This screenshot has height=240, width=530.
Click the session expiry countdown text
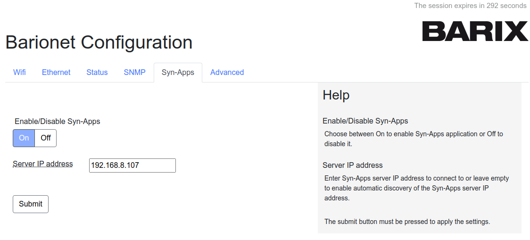[x=470, y=6]
